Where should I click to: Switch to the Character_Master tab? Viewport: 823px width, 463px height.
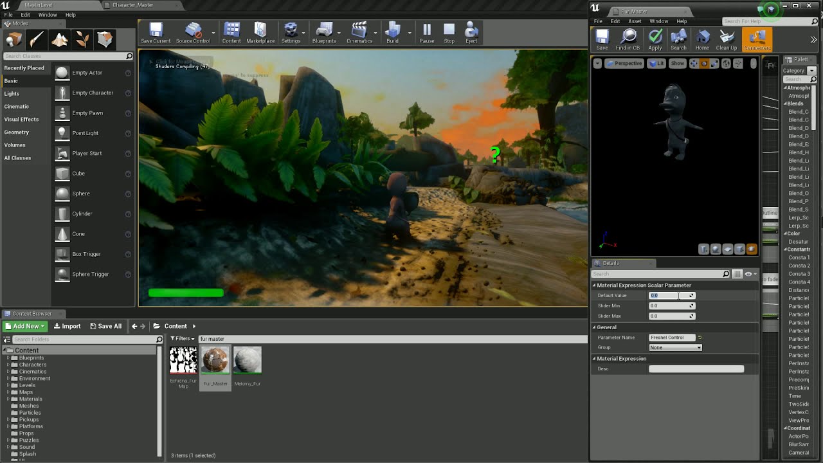click(132, 5)
